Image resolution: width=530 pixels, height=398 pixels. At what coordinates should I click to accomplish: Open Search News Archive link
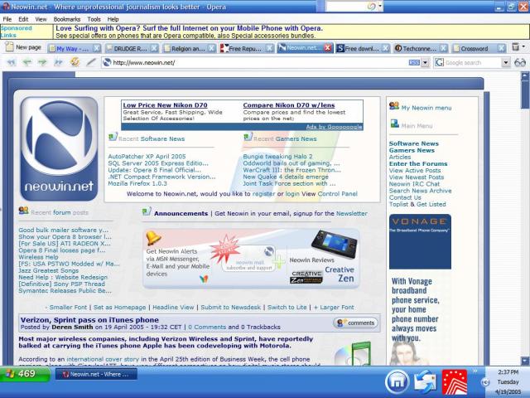(420, 191)
